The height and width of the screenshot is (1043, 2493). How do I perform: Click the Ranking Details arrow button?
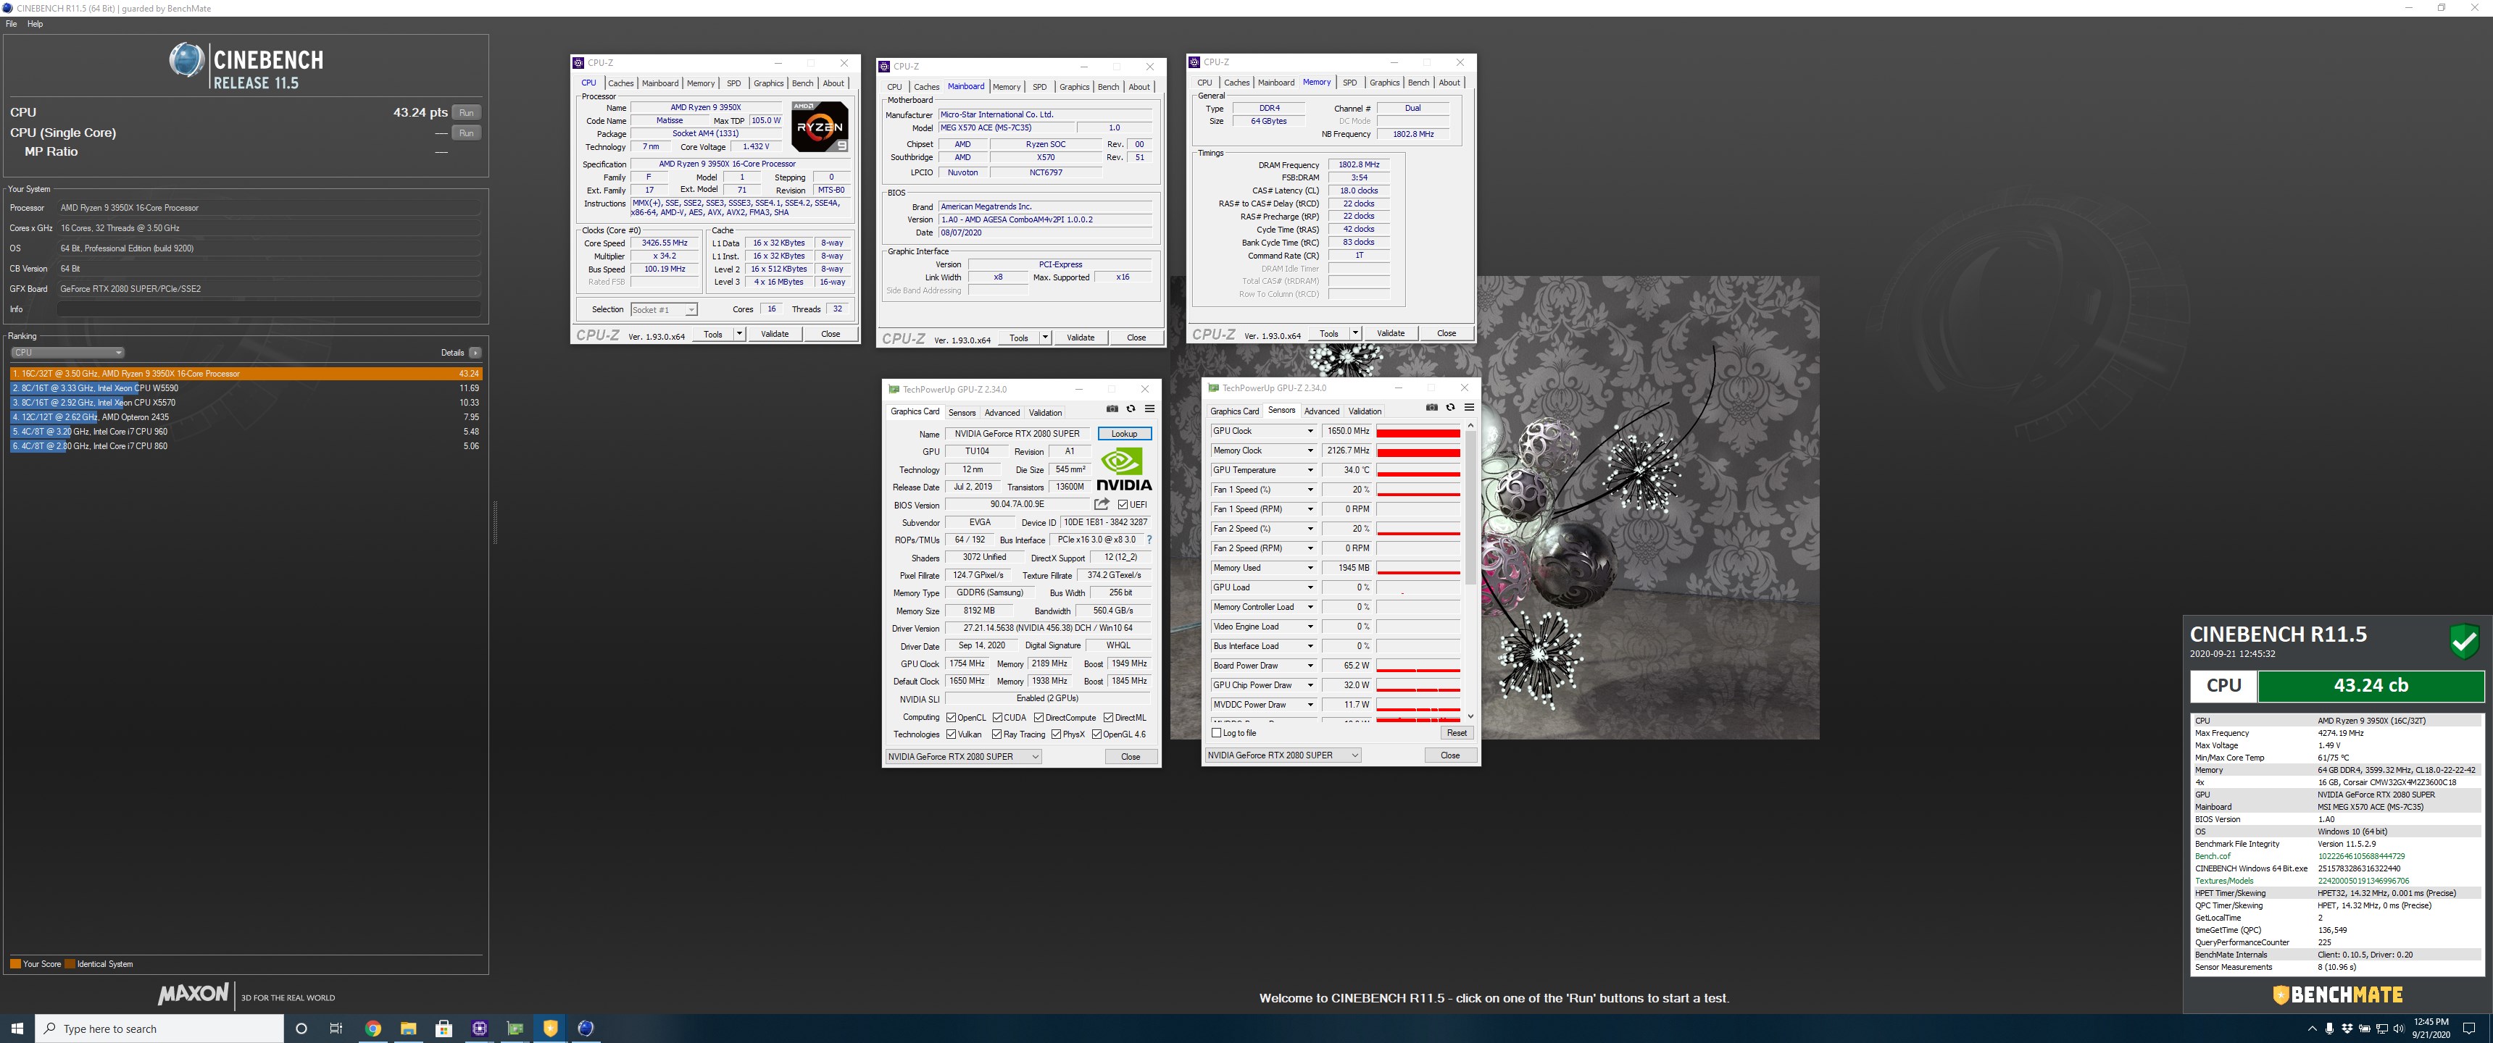pyautogui.click(x=475, y=352)
